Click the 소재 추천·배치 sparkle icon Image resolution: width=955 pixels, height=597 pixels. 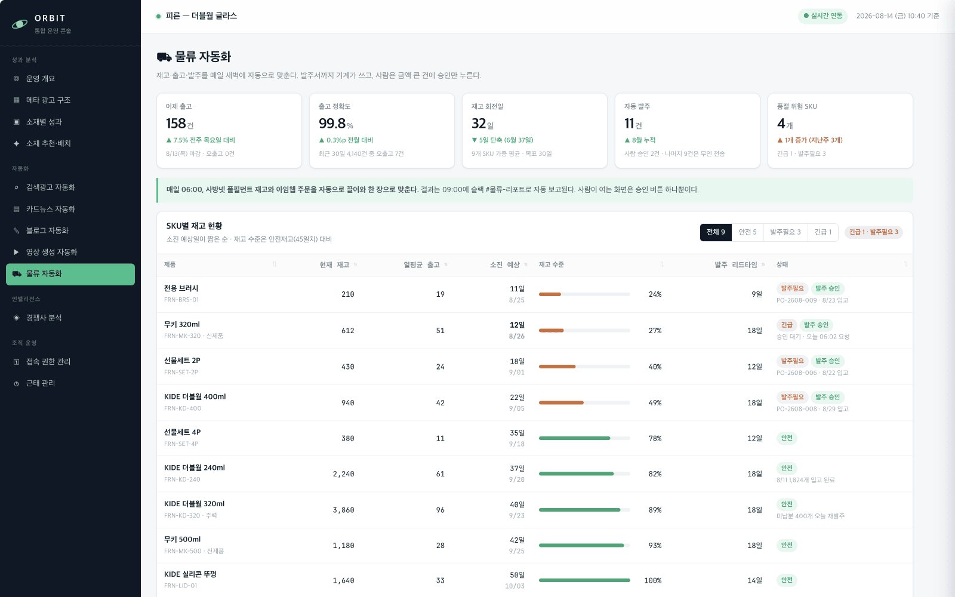pyautogui.click(x=16, y=143)
